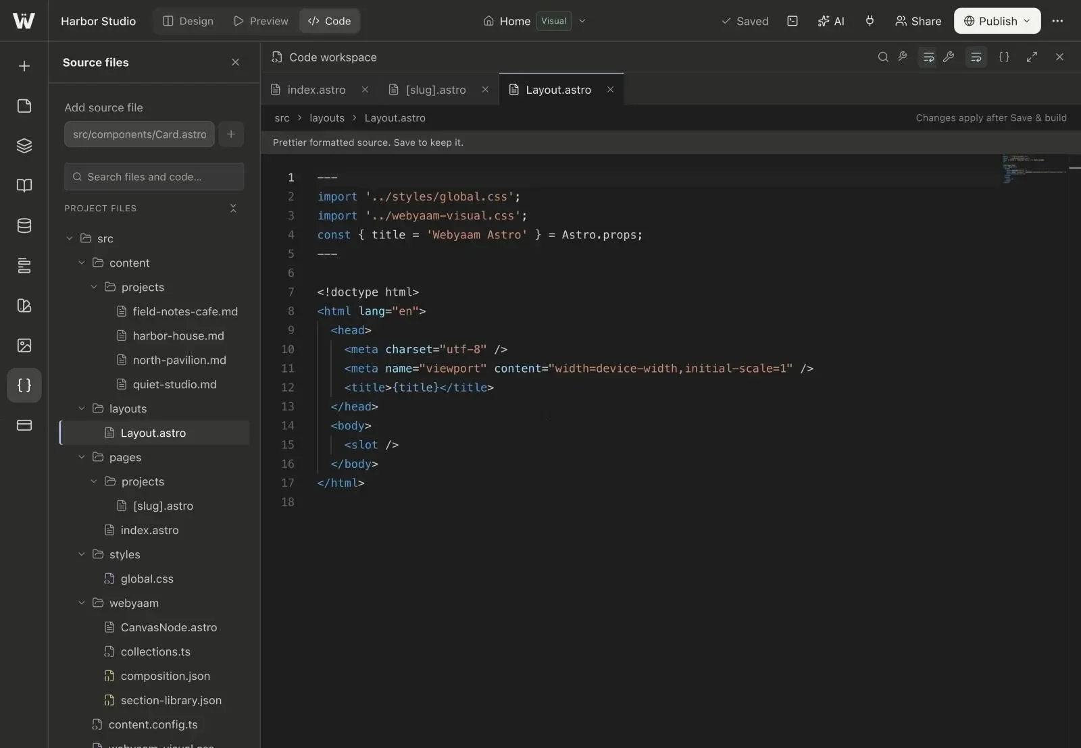Screen dimensions: 1081x748
Task: Open the page selector chevron after Visual
Action: point(582,21)
